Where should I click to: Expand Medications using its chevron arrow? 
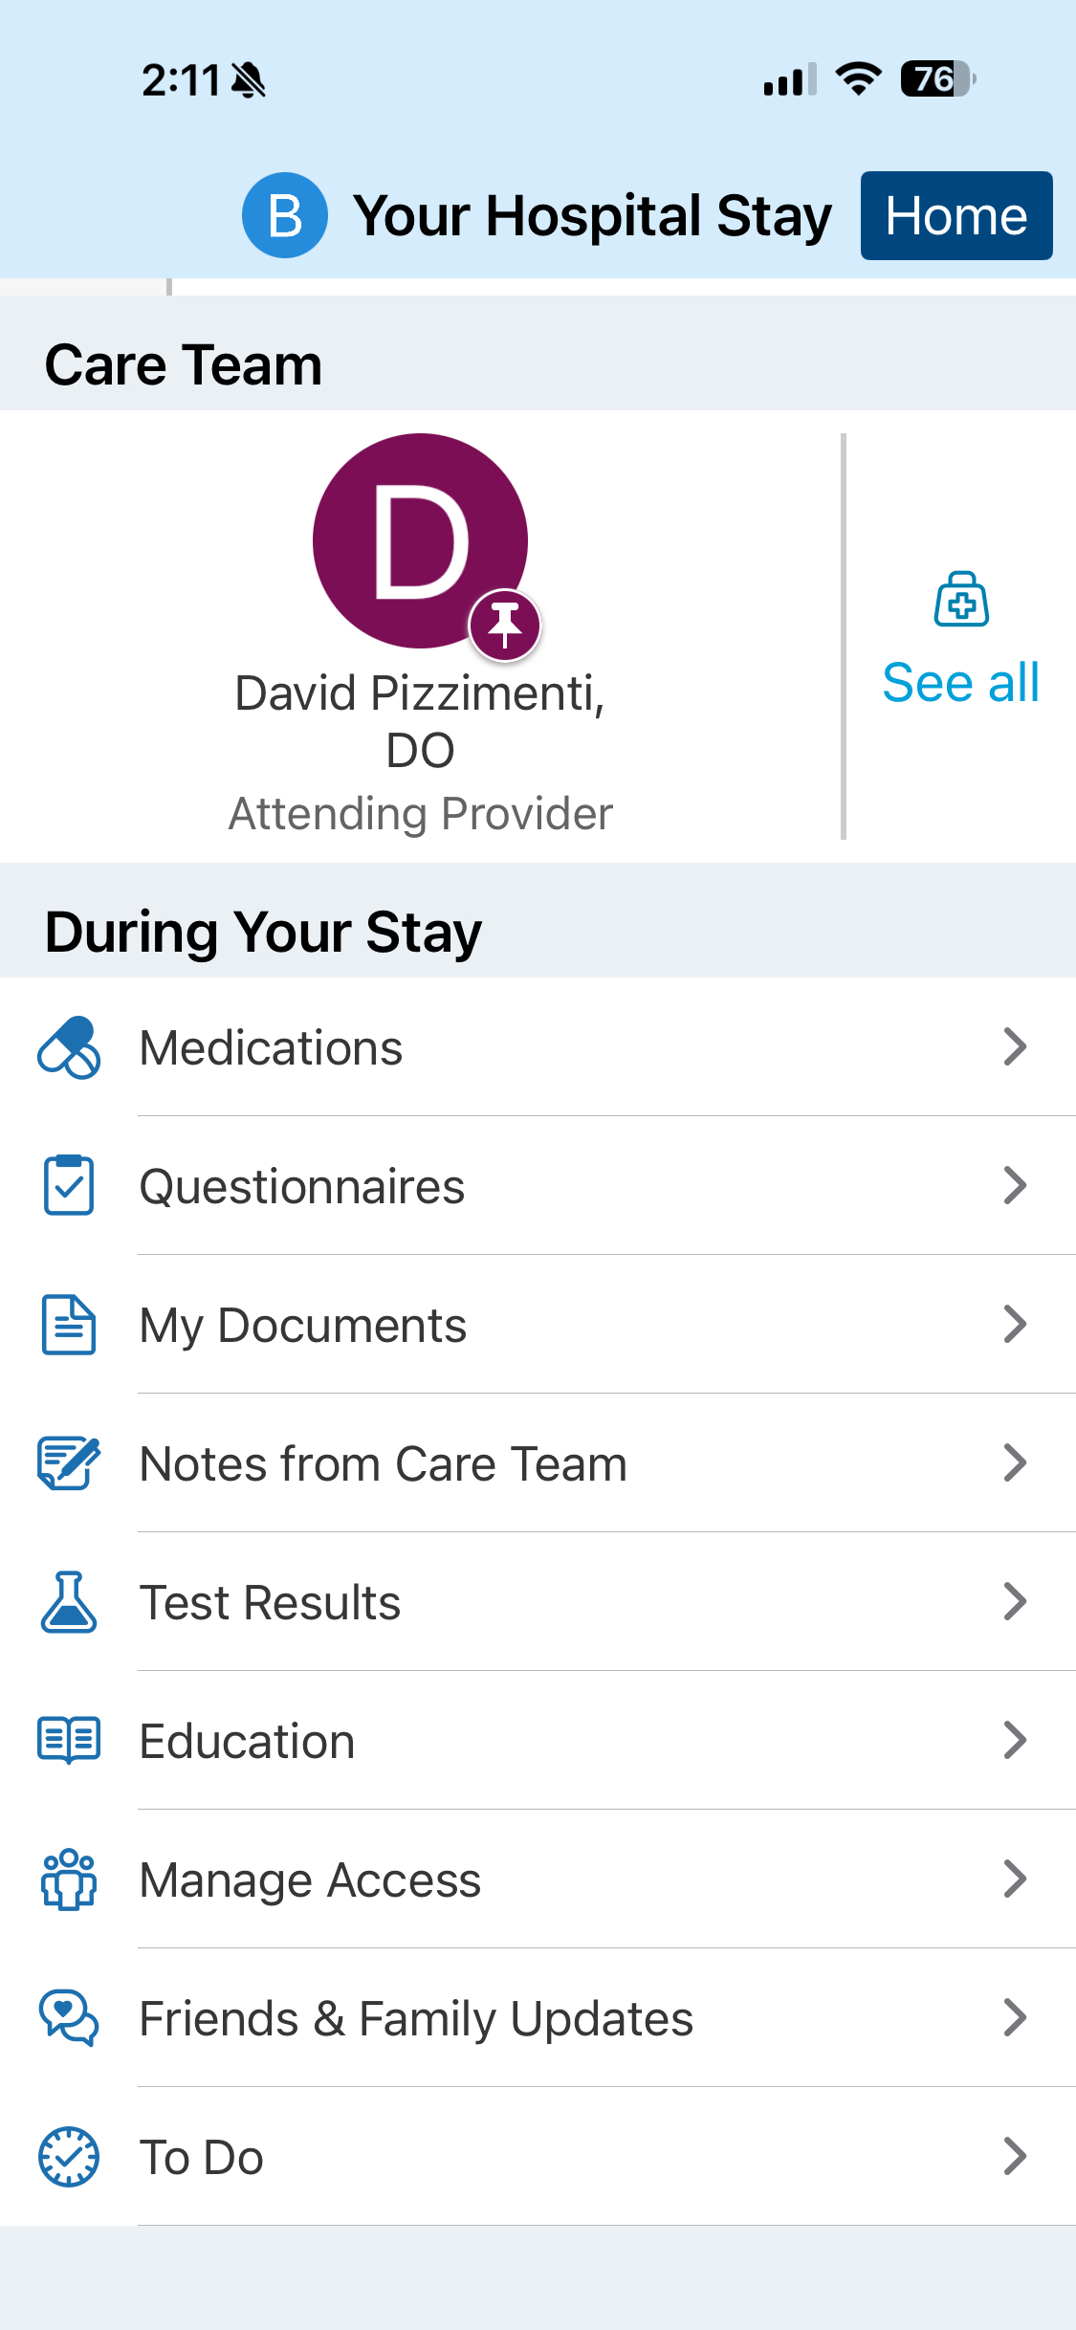coord(1015,1047)
